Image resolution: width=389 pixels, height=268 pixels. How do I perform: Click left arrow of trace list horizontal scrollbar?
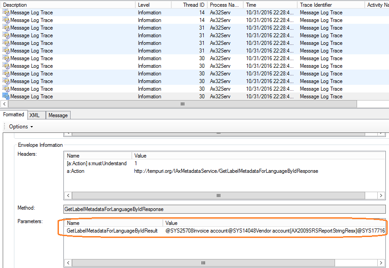coord(4,104)
